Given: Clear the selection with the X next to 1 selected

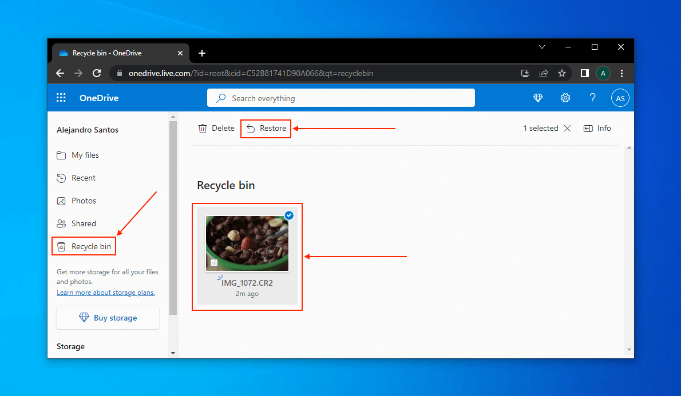Looking at the screenshot, I should (x=567, y=129).
